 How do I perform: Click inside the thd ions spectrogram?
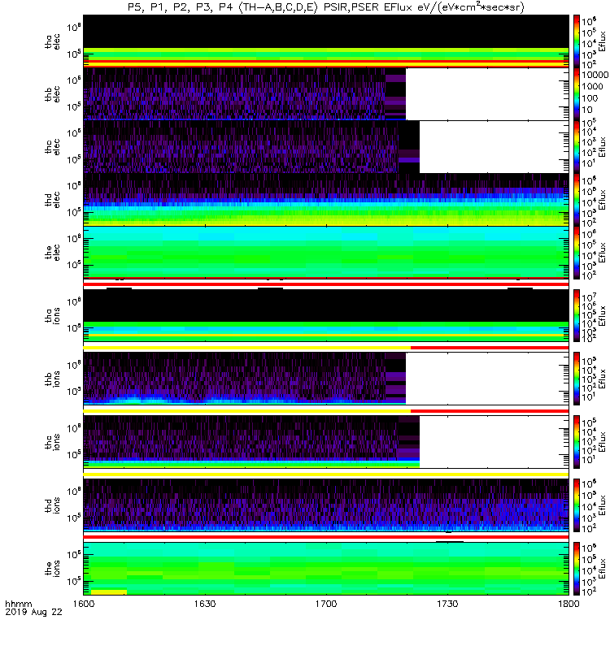tap(326, 505)
